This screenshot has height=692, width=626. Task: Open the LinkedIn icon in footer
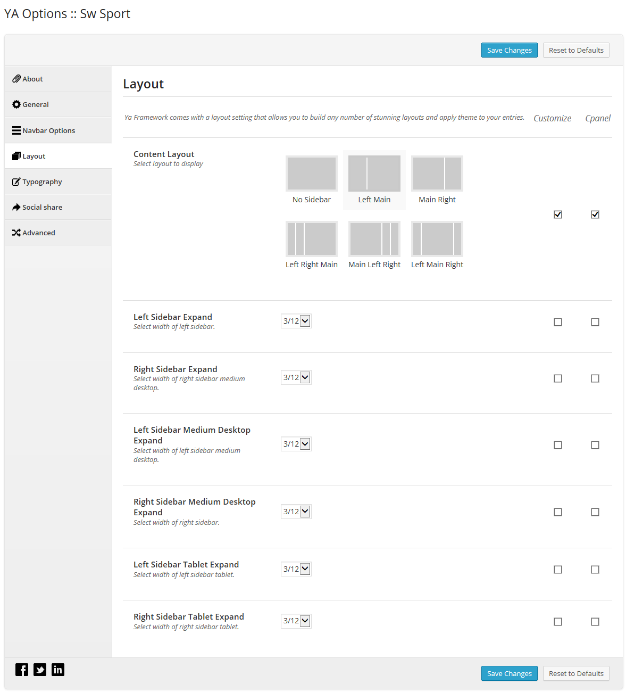[58, 670]
